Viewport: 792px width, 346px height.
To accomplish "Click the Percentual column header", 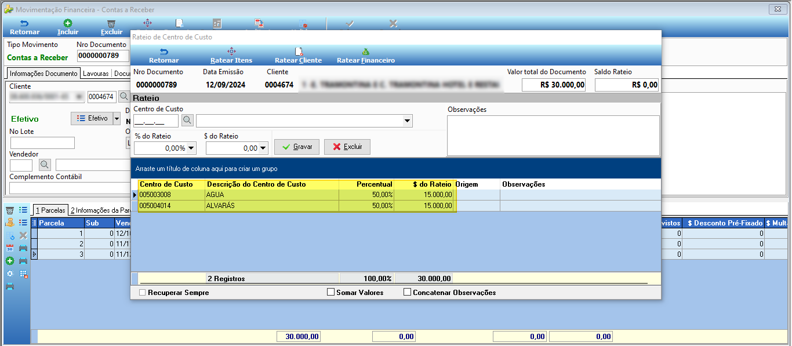I will (x=366, y=184).
